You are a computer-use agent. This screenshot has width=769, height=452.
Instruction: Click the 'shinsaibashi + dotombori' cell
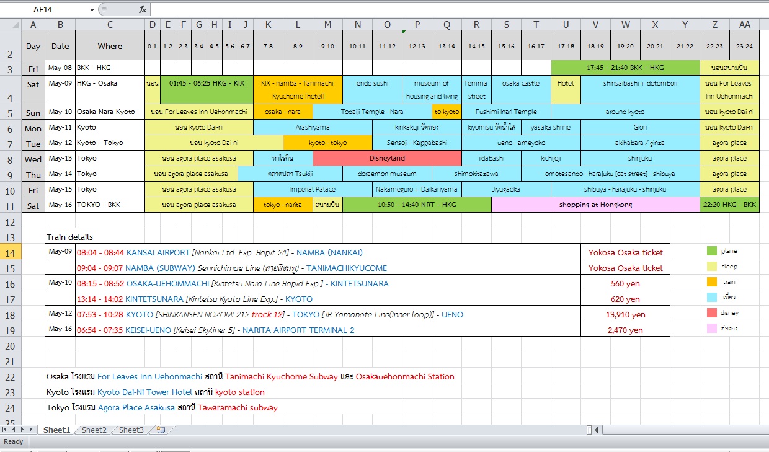pos(640,89)
